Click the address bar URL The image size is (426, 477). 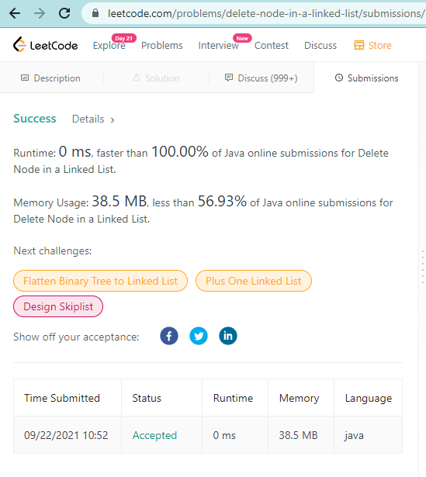(265, 13)
